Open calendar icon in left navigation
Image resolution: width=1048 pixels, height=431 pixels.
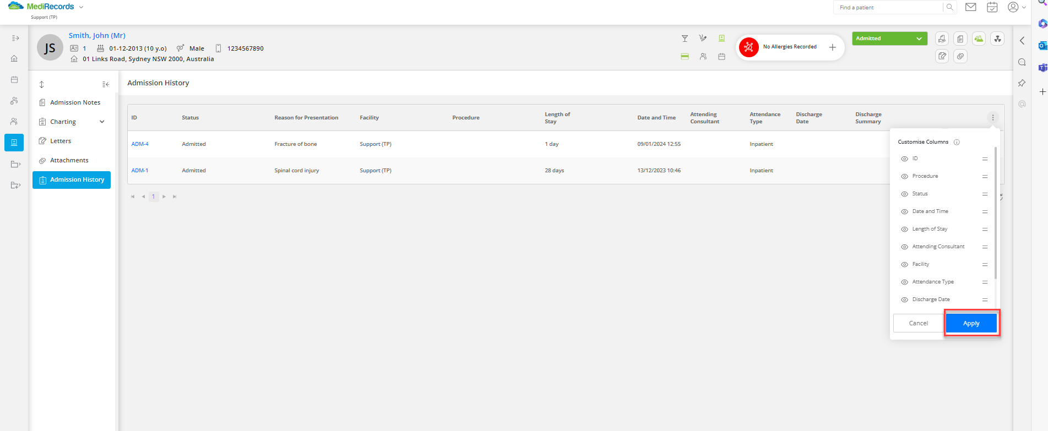(14, 80)
